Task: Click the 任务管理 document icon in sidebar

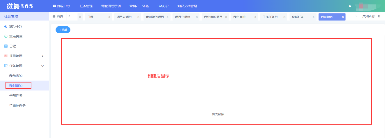Action: pyautogui.click(x=5, y=66)
